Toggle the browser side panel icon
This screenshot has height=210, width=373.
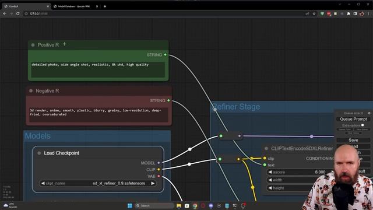355,14
